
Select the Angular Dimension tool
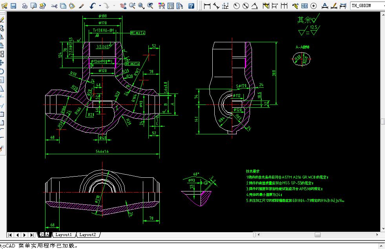tap(254, 6)
